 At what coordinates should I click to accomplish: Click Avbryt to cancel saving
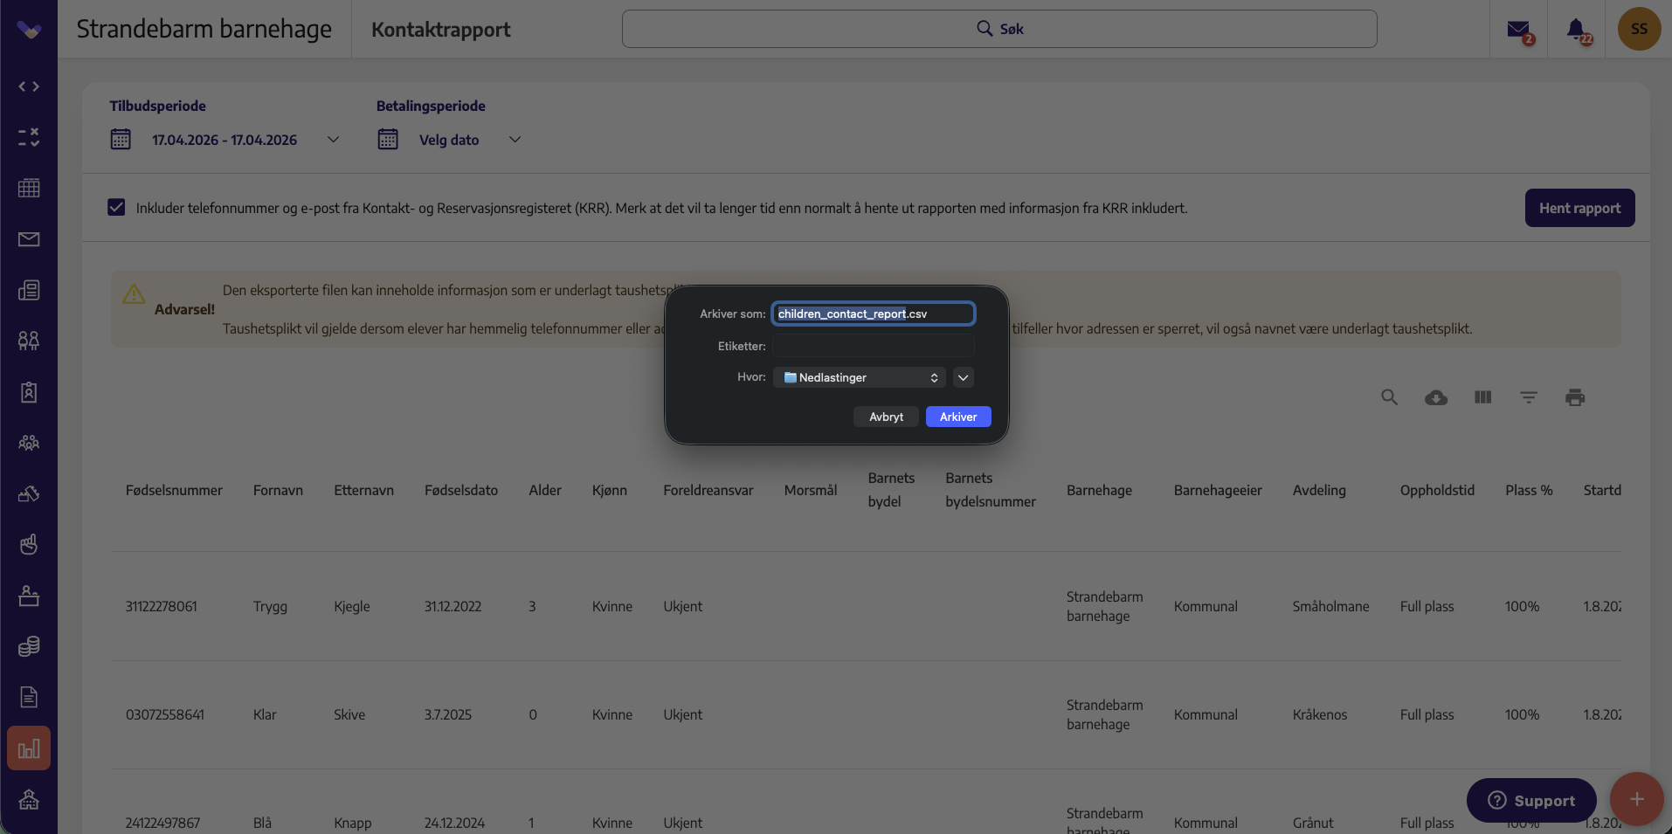pyautogui.click(x=886, y=417)
